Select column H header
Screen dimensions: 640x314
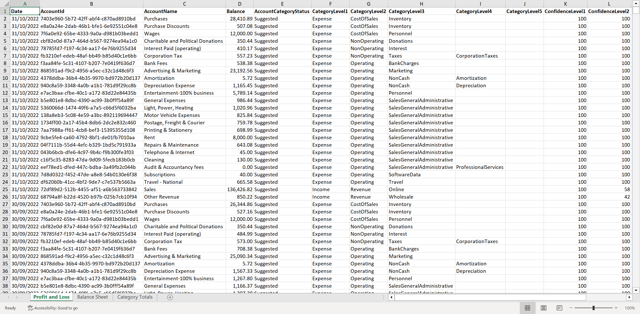[x=422, y=4]
